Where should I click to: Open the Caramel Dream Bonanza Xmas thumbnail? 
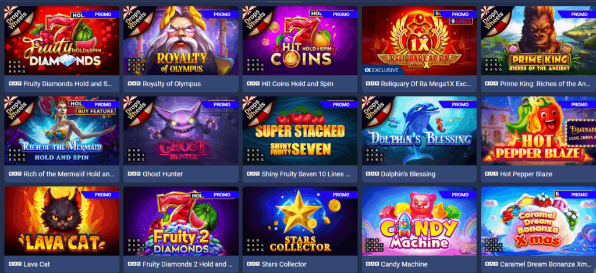[538, 221]
